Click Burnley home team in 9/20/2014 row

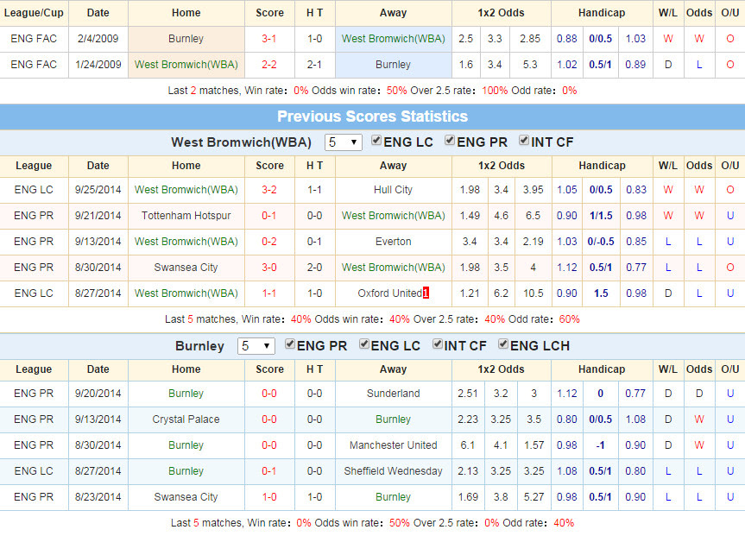tap(186, 394)
